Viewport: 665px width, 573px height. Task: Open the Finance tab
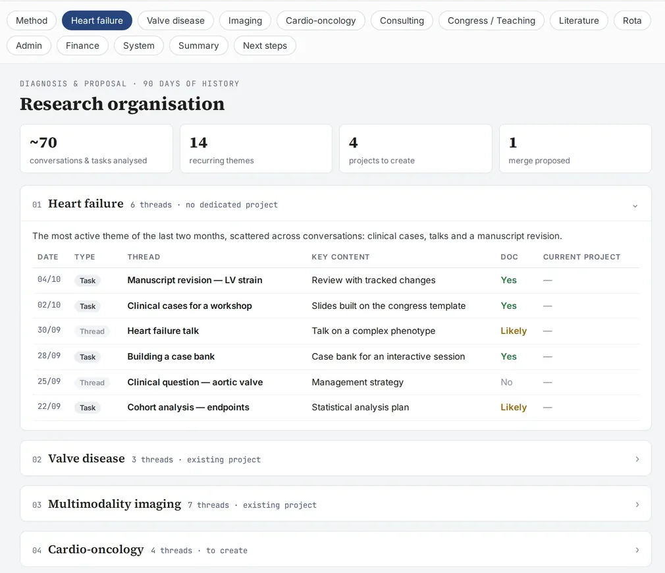82,45
